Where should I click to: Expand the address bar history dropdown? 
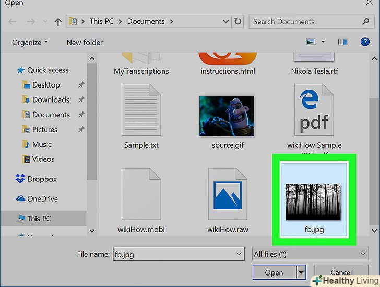(x=226, y=22)
